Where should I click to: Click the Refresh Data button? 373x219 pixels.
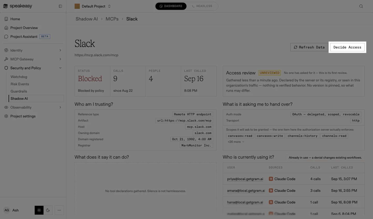coord(309,47)
